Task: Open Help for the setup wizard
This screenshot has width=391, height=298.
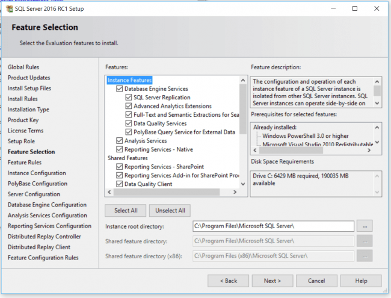Action: 361,281
